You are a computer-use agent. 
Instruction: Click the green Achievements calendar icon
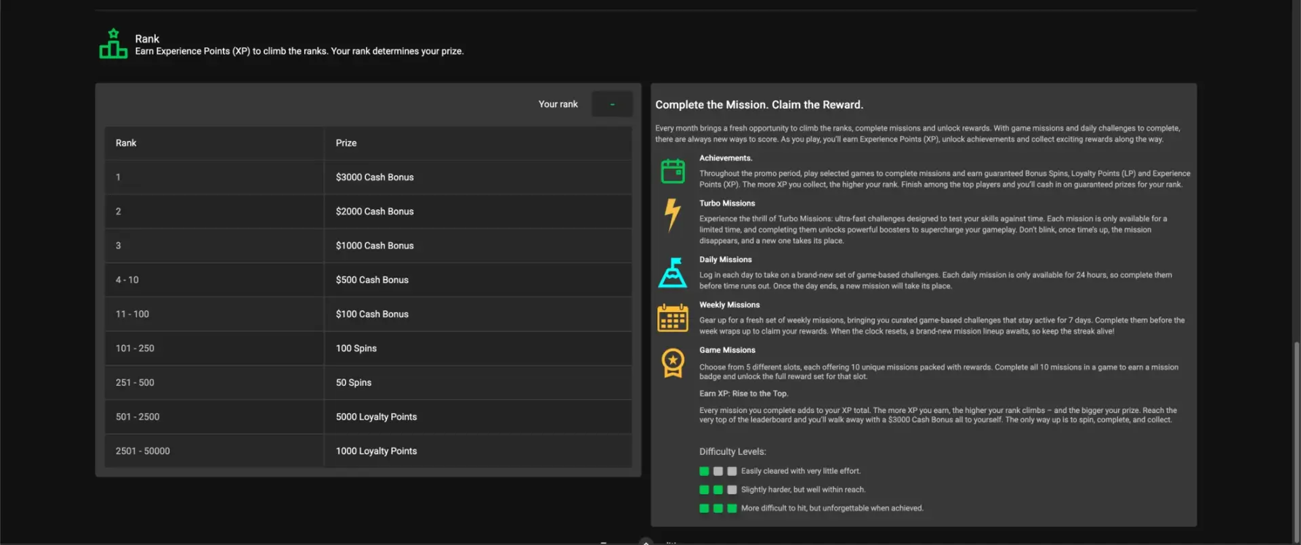(x=672, y=171)
